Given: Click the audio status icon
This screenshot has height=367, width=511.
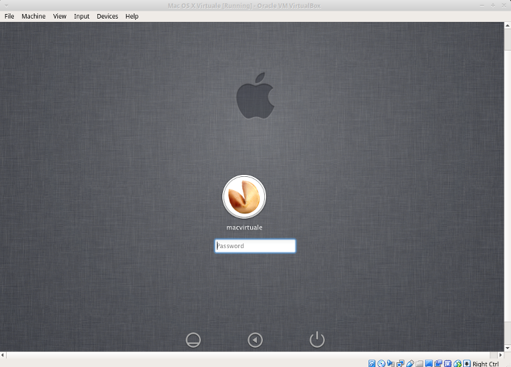Looking at the screenshot, I should [391, 364].
